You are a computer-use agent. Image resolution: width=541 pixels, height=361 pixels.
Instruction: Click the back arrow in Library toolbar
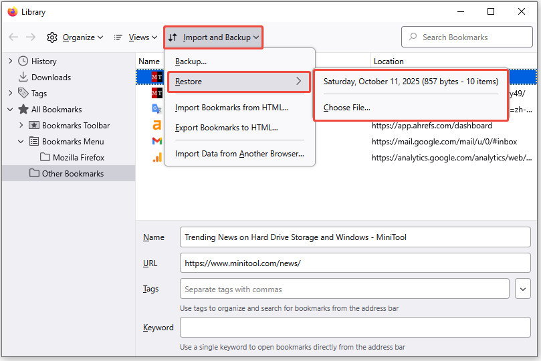pos(13,37)
